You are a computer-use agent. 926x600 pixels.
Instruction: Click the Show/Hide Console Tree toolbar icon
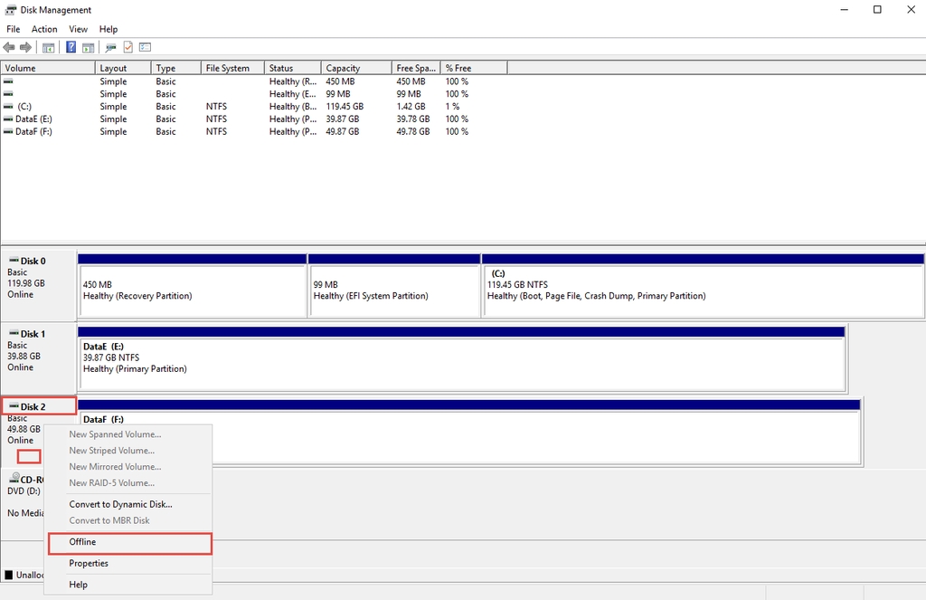pos(49,47)
